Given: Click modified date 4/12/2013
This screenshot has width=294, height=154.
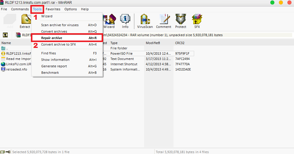Looking at the screenshot, I should 158,64.
